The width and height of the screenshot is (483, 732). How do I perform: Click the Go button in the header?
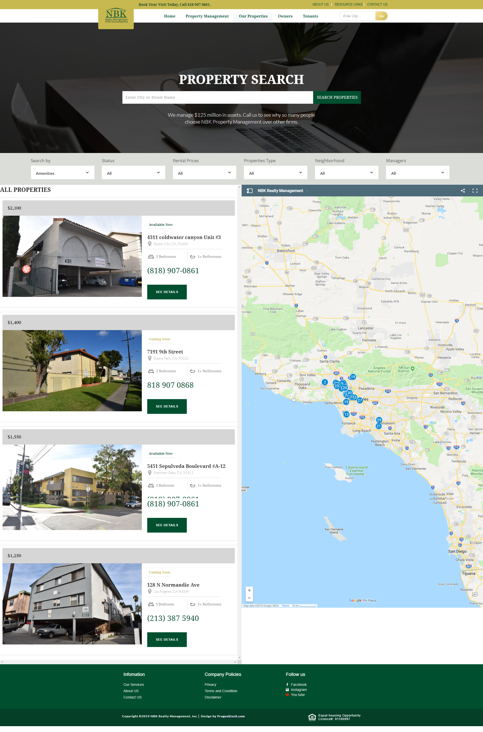click(x=381, y=16)
